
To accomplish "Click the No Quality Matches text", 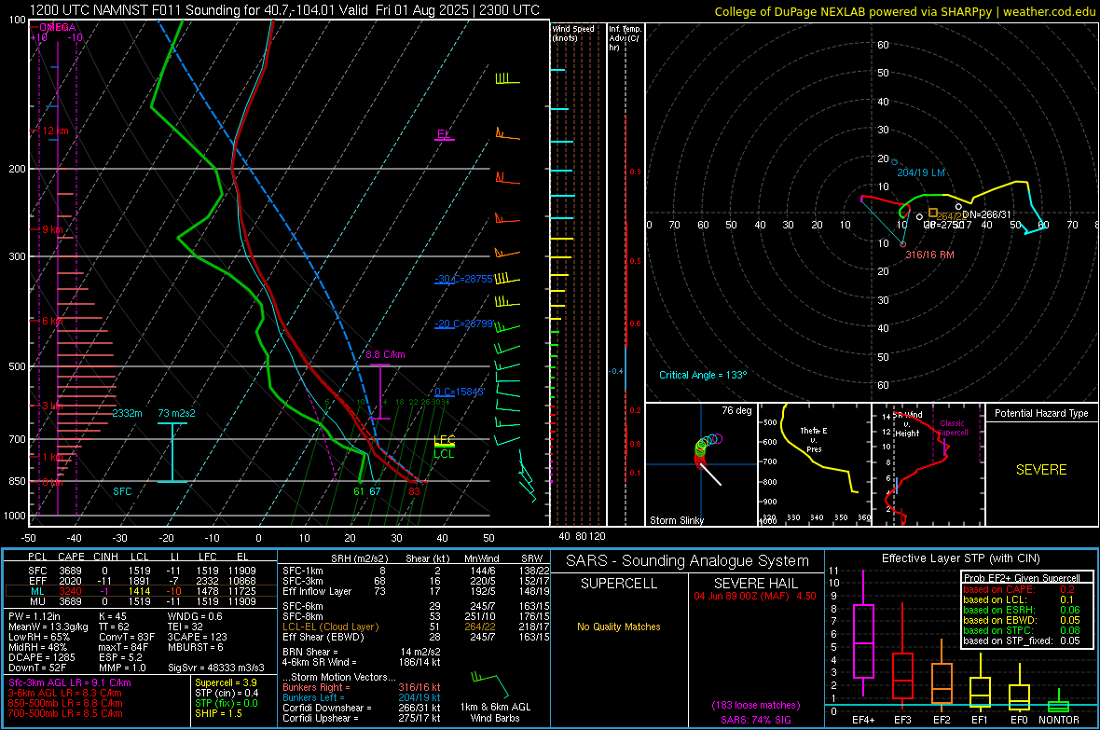I will [x=619, y=627].
